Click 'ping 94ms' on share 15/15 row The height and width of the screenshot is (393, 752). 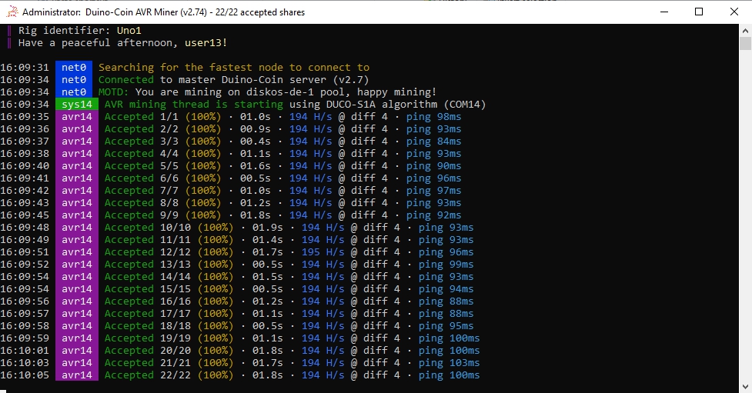point(446,289)
